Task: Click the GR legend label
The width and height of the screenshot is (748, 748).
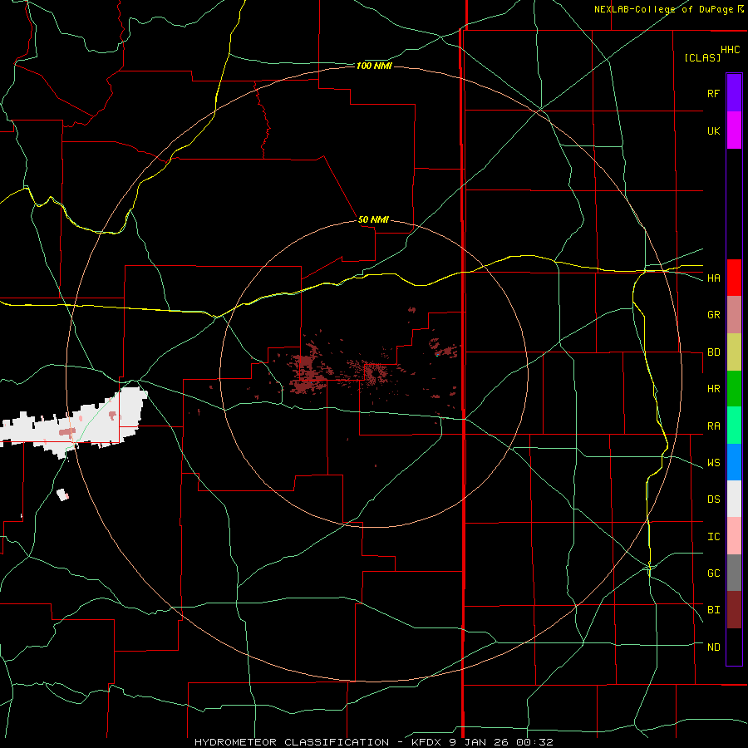Action: point(713,315)
